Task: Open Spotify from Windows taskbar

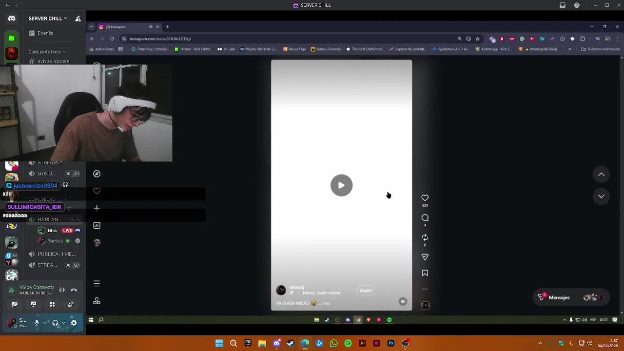Action: [348, 343]
